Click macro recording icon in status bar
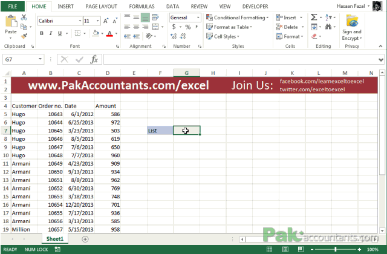The height and width of the screenshot is (254, 387). (57, 249)
